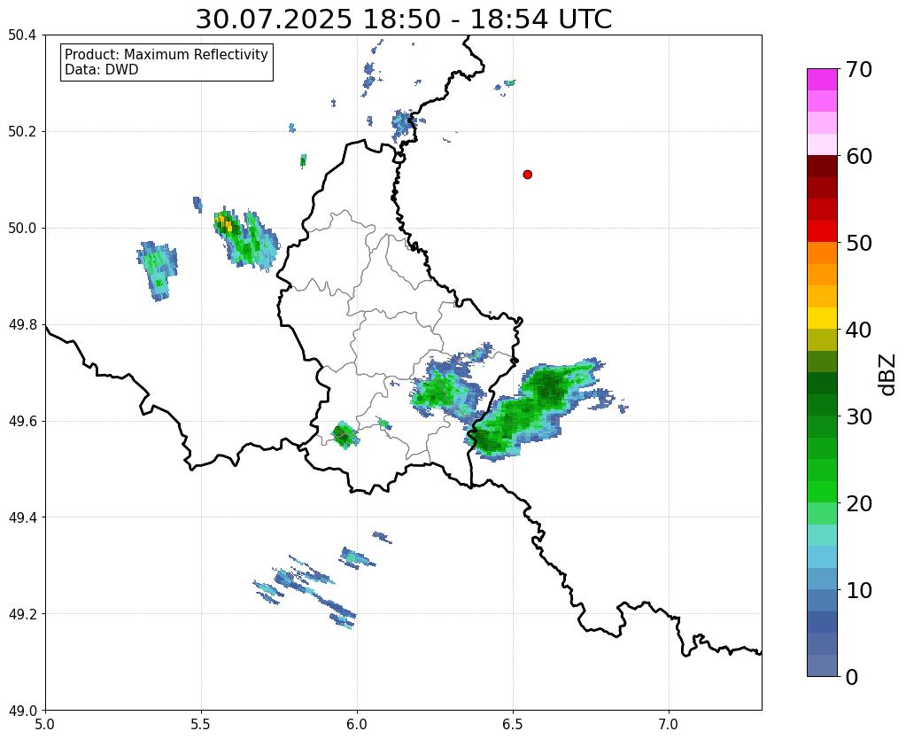Click the longitude tick label 6.5

click(513, 724)
